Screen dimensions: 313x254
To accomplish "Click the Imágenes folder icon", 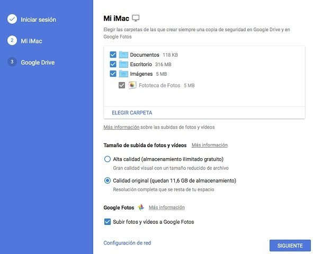I will click(123, 74).
